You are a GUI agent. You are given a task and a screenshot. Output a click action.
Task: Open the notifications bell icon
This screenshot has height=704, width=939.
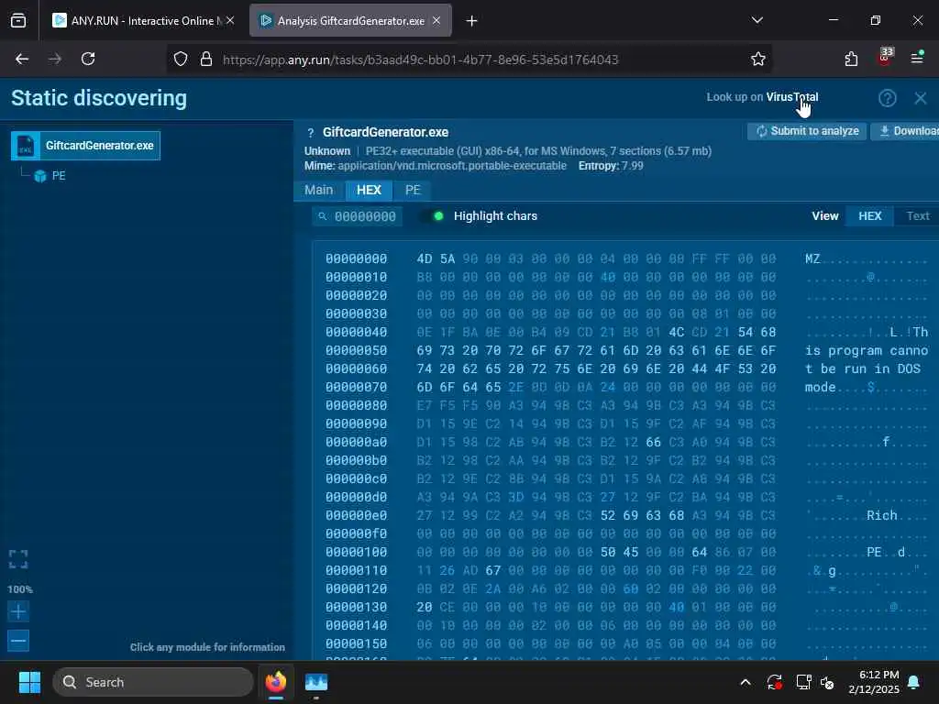(914, 682)
